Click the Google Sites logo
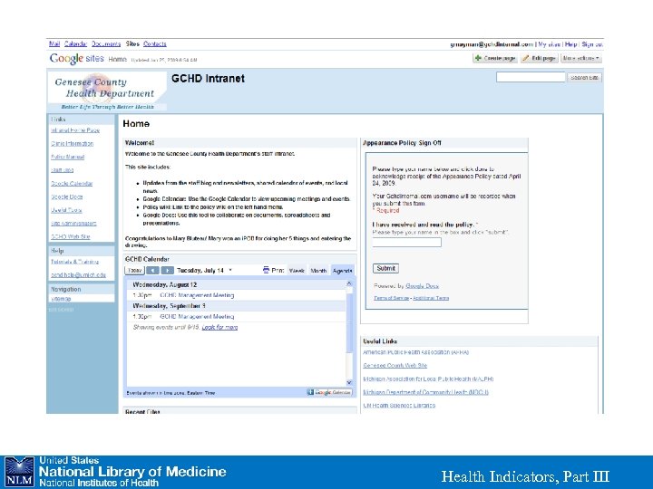Viewport: 653px width, 489px height. click(76, 59)
